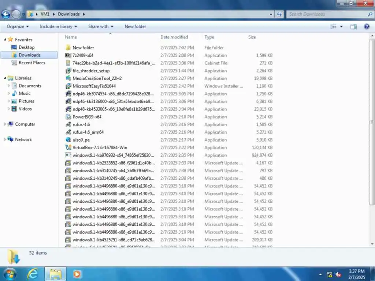Screen dimensions: 375x281
Task: Click VM1 in the address breadcrumb
Action: (45, 14)
